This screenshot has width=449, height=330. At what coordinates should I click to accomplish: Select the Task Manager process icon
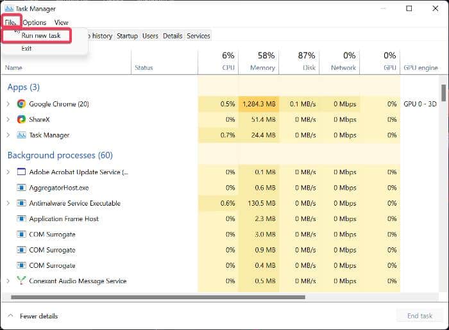(21, 135)
